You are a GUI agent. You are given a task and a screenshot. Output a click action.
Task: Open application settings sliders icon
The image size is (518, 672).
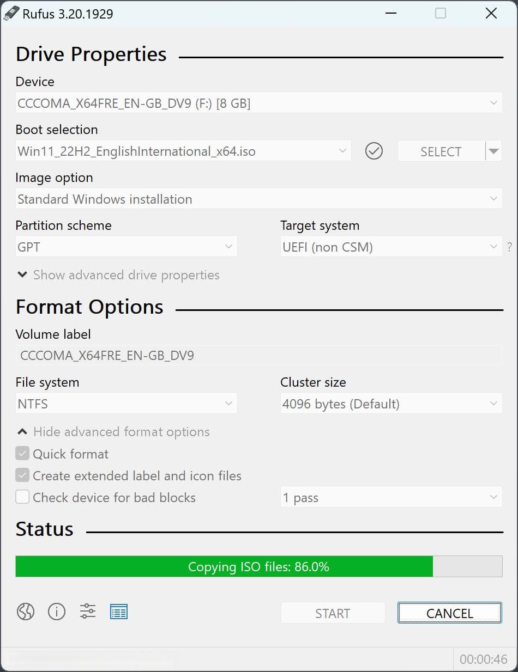pos(88,612)
